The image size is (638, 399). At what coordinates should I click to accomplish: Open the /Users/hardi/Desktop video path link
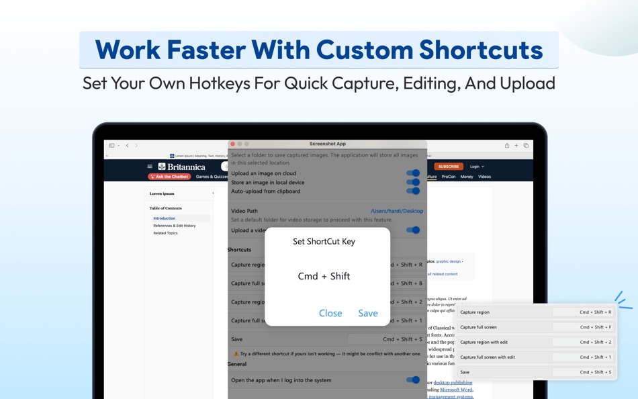tap(397, 211)
